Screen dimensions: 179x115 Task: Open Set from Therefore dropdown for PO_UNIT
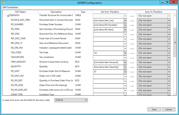tap(125, 72)
